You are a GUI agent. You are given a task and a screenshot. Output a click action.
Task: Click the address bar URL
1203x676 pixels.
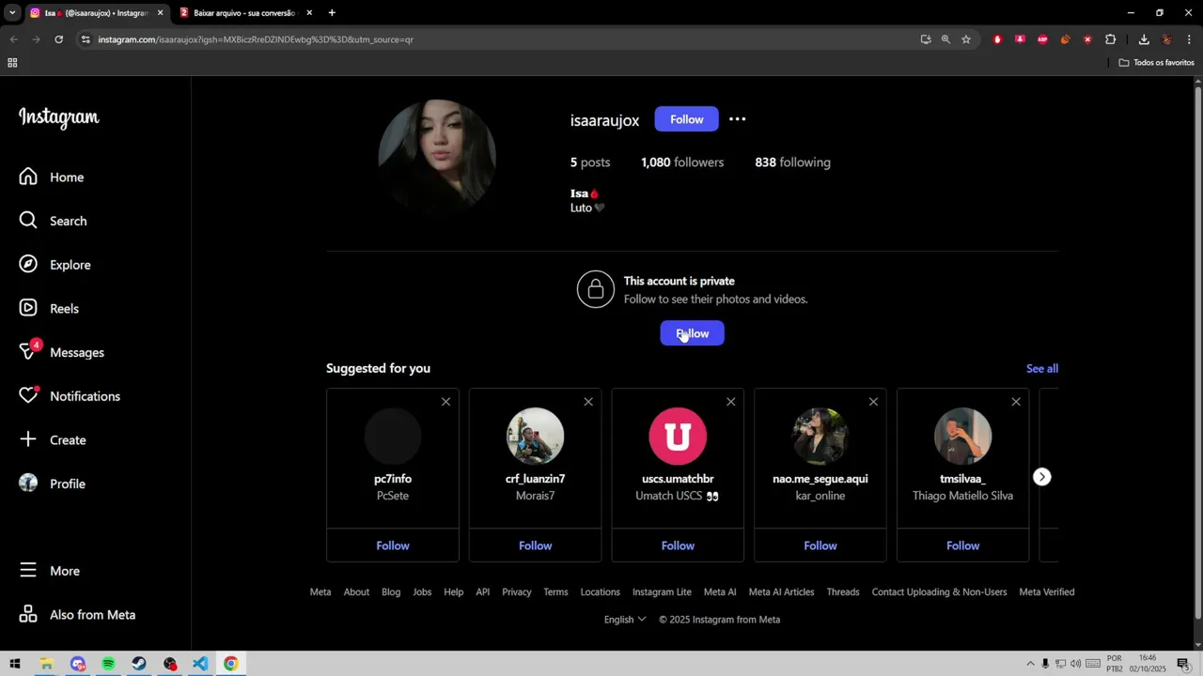pyautogui.click(x=256, y=39)
